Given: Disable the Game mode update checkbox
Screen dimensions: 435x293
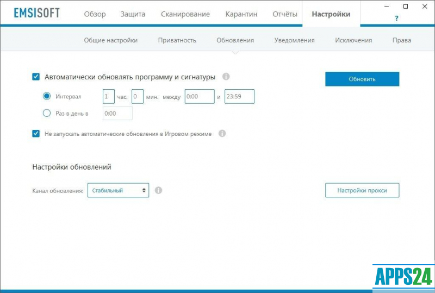Looking at the screenshot, I should pos(36,133).
